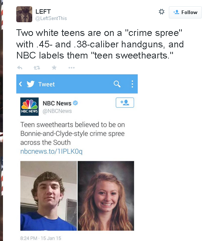Tap the back chevron in Tweet header

click(x=20, y=84)
